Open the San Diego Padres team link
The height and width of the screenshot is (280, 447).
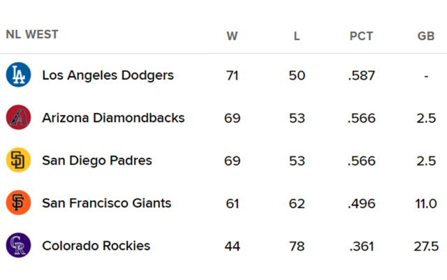pos(96,161)
